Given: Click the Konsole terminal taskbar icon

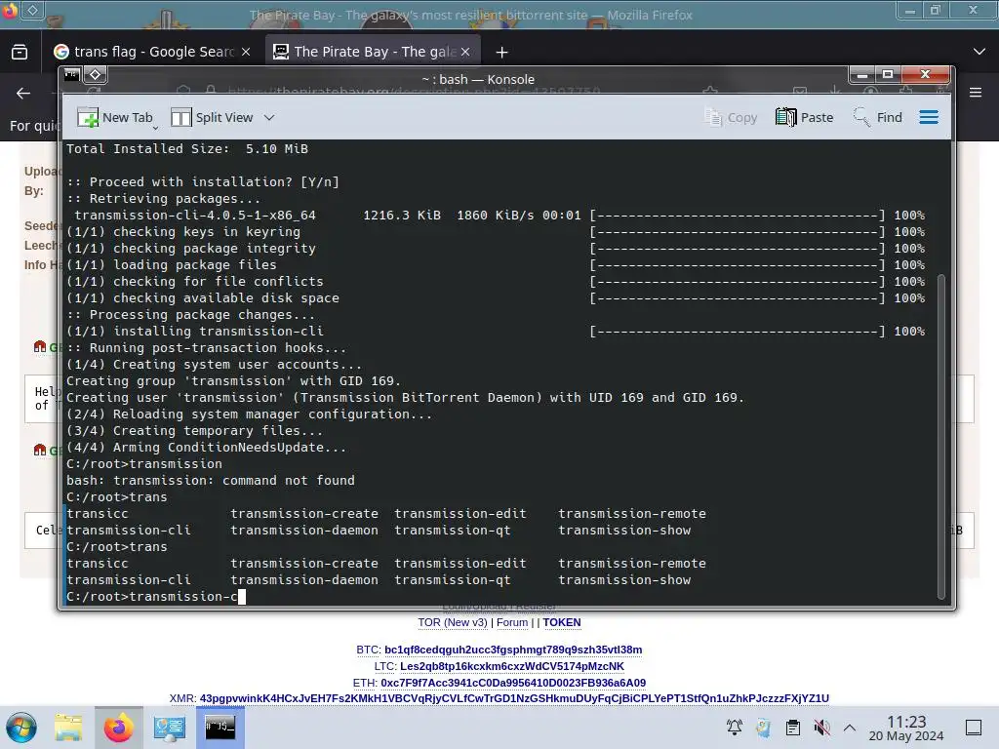Looking at the screenshot, I should tap(220, 728).
